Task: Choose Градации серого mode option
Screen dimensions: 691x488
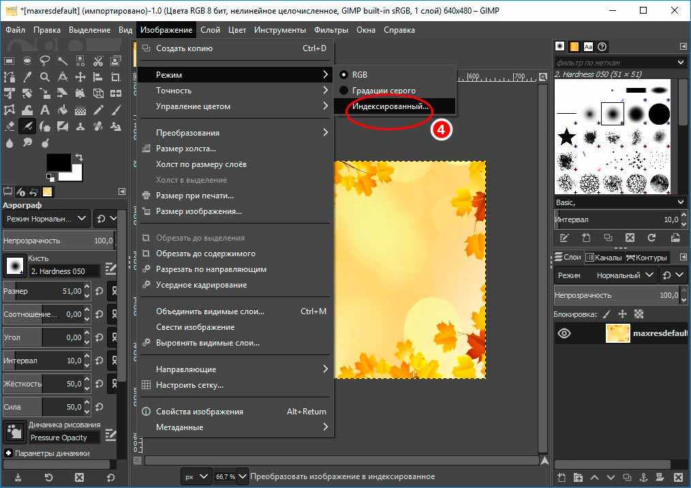Action: 384,91
